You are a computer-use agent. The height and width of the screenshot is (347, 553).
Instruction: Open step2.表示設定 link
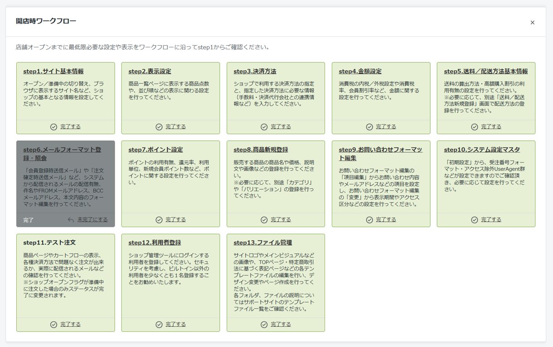click(x=150, y=71)
